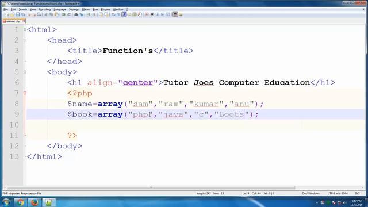
Task: Open Find with the binoculars toolbar icon
Action: 76,14
